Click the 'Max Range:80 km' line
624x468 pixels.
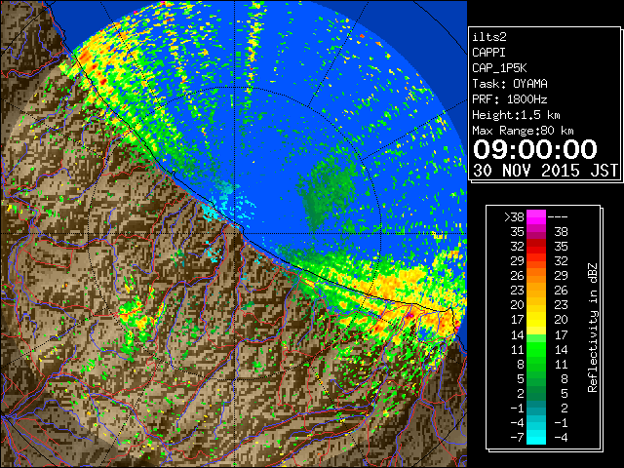coord(523,131)
